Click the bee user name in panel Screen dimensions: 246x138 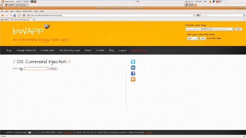tap(205, 2)
